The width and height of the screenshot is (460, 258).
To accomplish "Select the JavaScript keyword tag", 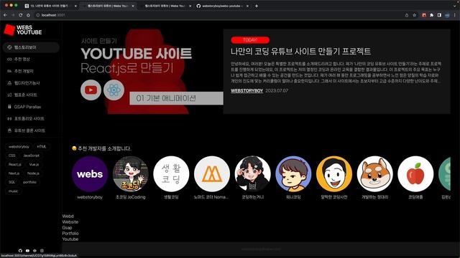I will pos(31,156).
